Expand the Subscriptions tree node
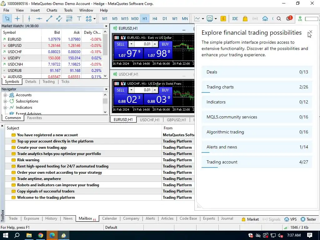320x240 pixels. point(5,101)
